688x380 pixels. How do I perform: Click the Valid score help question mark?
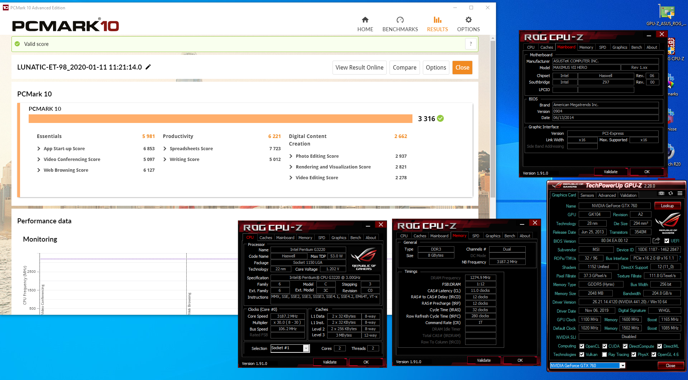click(471, 44)
